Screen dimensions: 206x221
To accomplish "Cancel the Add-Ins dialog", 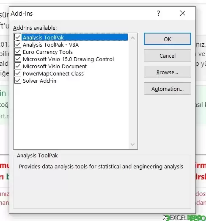I will [168, 56].
